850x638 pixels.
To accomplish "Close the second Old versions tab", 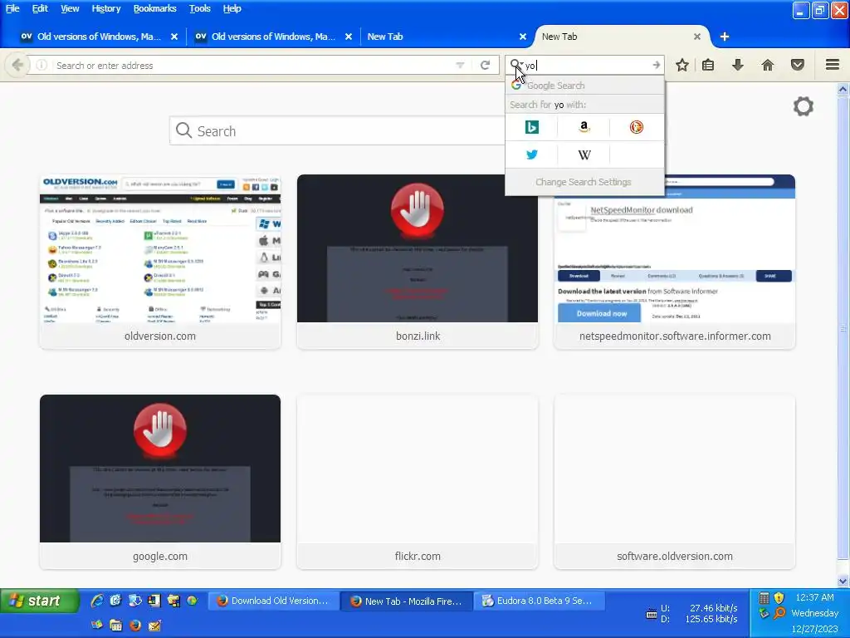I will 349,37.
